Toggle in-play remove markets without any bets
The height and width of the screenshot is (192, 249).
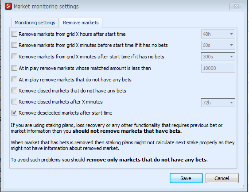14,80
